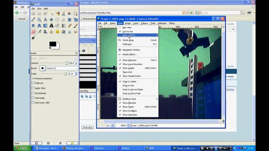Select the Ink tool
Image resolution: width=269 pixels, height=151 pixels.
45,32
